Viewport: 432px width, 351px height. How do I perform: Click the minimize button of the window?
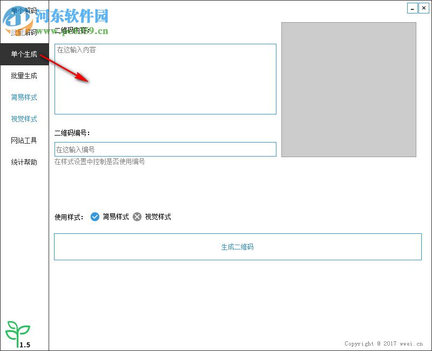click(x=411, y=8)
